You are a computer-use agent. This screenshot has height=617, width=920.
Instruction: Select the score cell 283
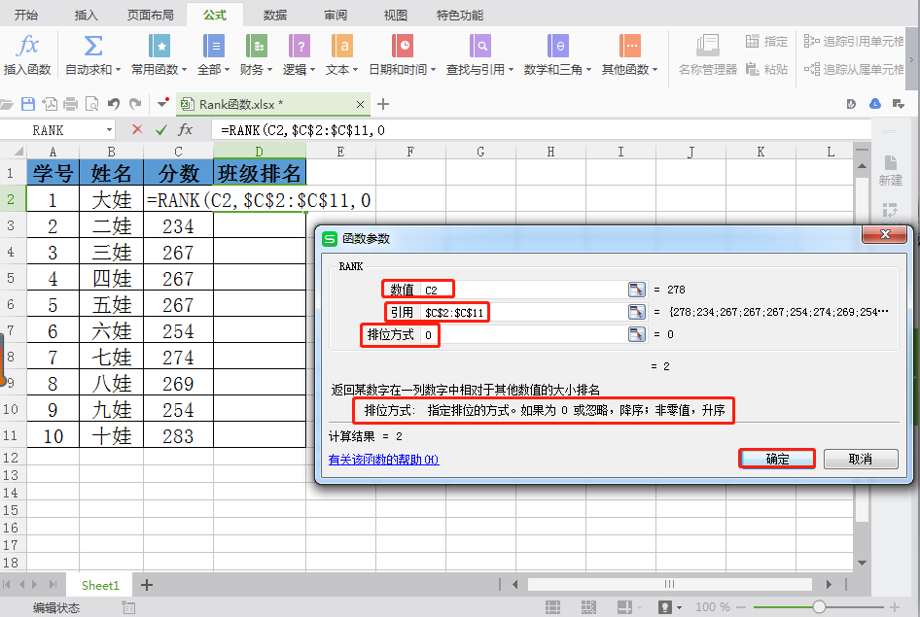pyautogui.click(x=178, y=435)
